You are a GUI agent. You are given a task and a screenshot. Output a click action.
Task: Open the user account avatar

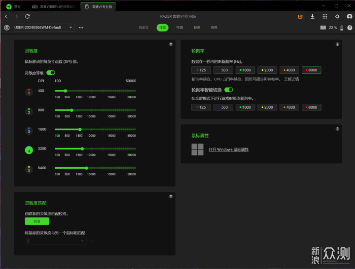[350, 17]
